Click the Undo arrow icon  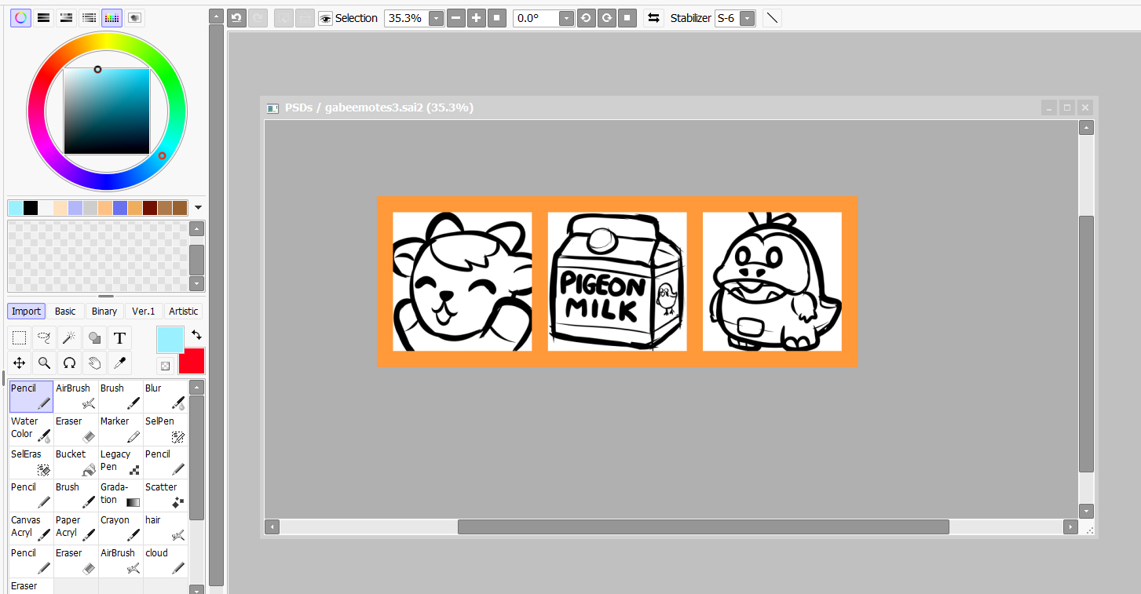(236, 18)
